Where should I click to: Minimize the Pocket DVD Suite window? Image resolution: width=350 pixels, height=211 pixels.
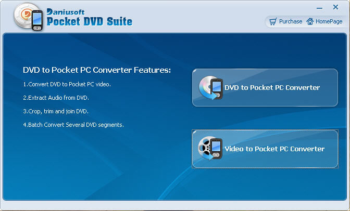[319, 8]
